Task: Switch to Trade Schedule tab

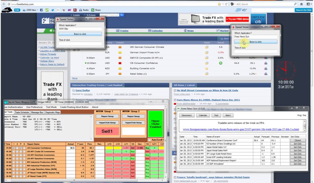Action: [22, 112]
